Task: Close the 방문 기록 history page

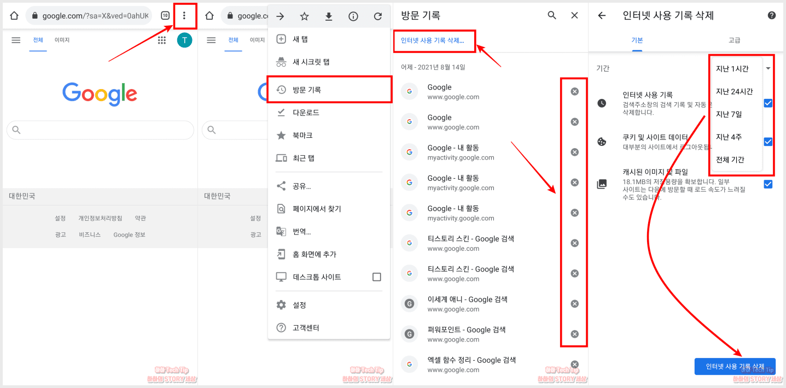Action: [x=574, y=15]
